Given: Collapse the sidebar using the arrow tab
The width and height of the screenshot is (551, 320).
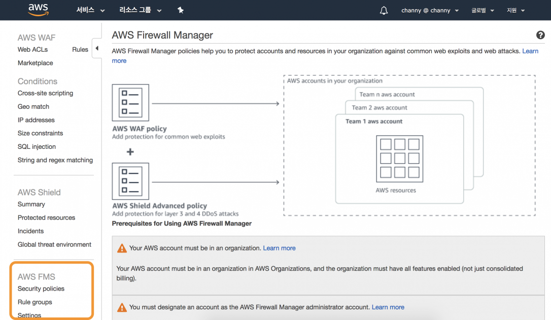Looking at the screenshot, I should (x=96, y=49).
